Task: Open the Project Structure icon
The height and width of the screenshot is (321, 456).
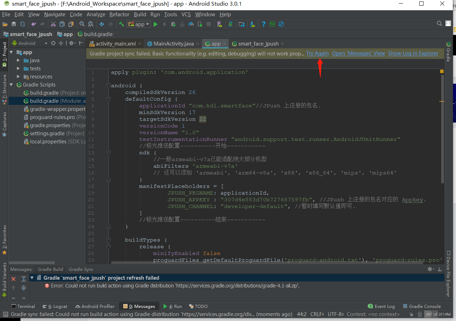Action: [x=242, y=24]
